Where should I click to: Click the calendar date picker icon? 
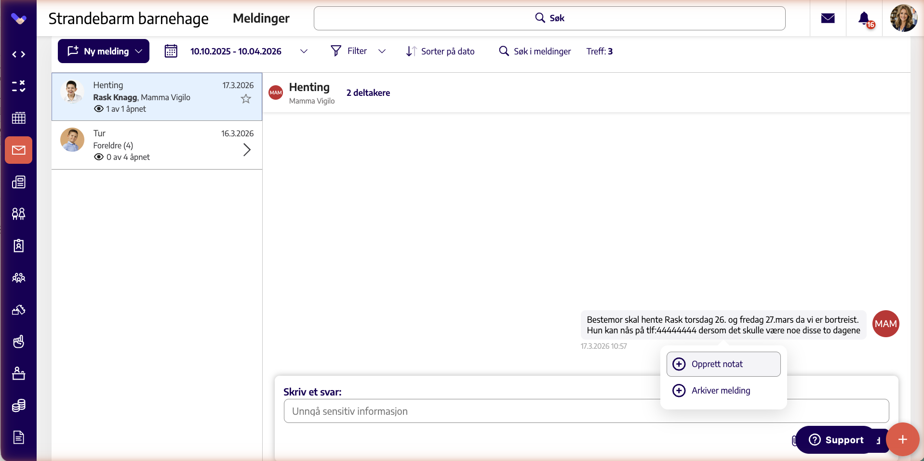tap(171, 51)
